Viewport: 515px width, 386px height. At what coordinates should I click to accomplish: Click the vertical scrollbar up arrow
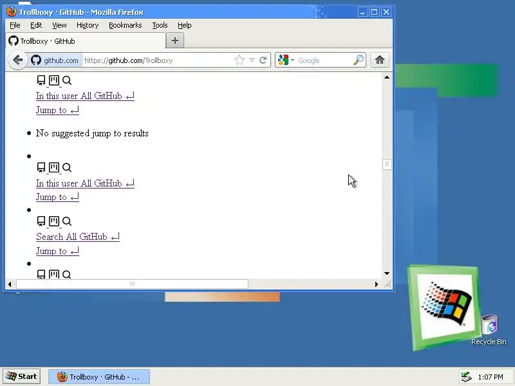coord(387,77)
